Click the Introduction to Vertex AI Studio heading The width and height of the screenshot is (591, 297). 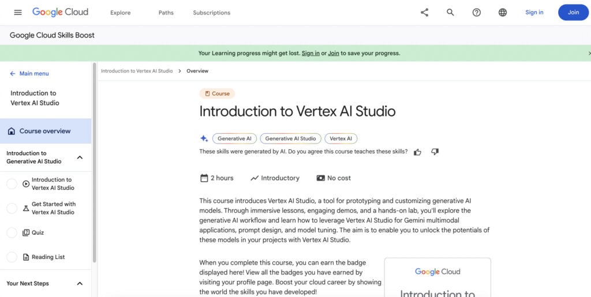pyautogui.click(x=297, y=111)
